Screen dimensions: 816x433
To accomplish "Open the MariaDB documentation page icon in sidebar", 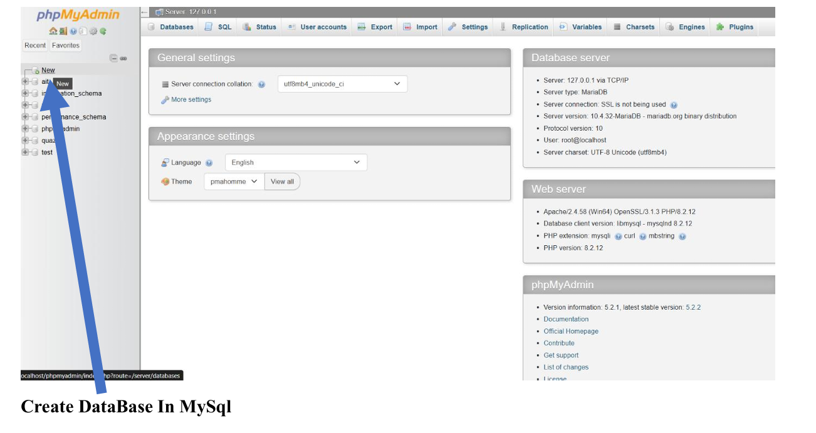I will pyautogui.click(x=83, y=31).
